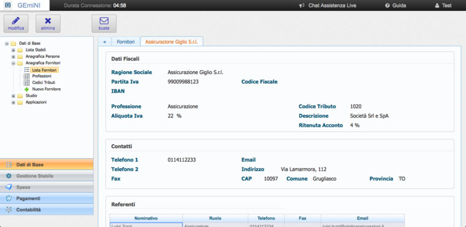
Task: Click the green plus Nuovo Fornitore icon
Action: (x=27, y=89)
